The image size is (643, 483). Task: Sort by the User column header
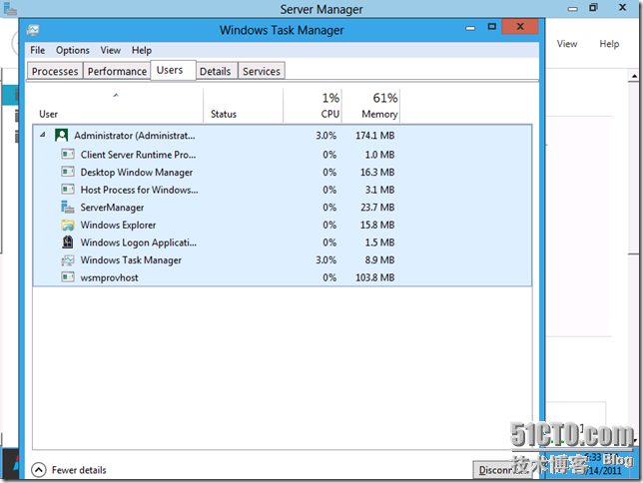[x=117, y=106]
